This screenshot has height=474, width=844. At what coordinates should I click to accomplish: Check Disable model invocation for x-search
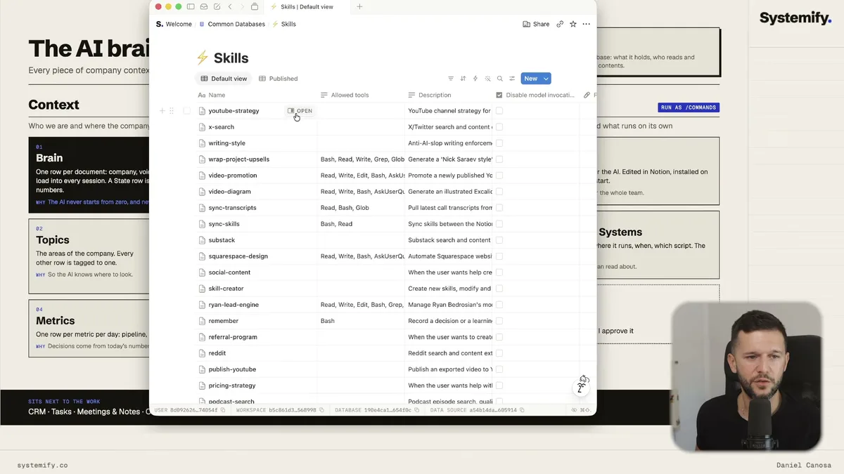tap(499, 127)
